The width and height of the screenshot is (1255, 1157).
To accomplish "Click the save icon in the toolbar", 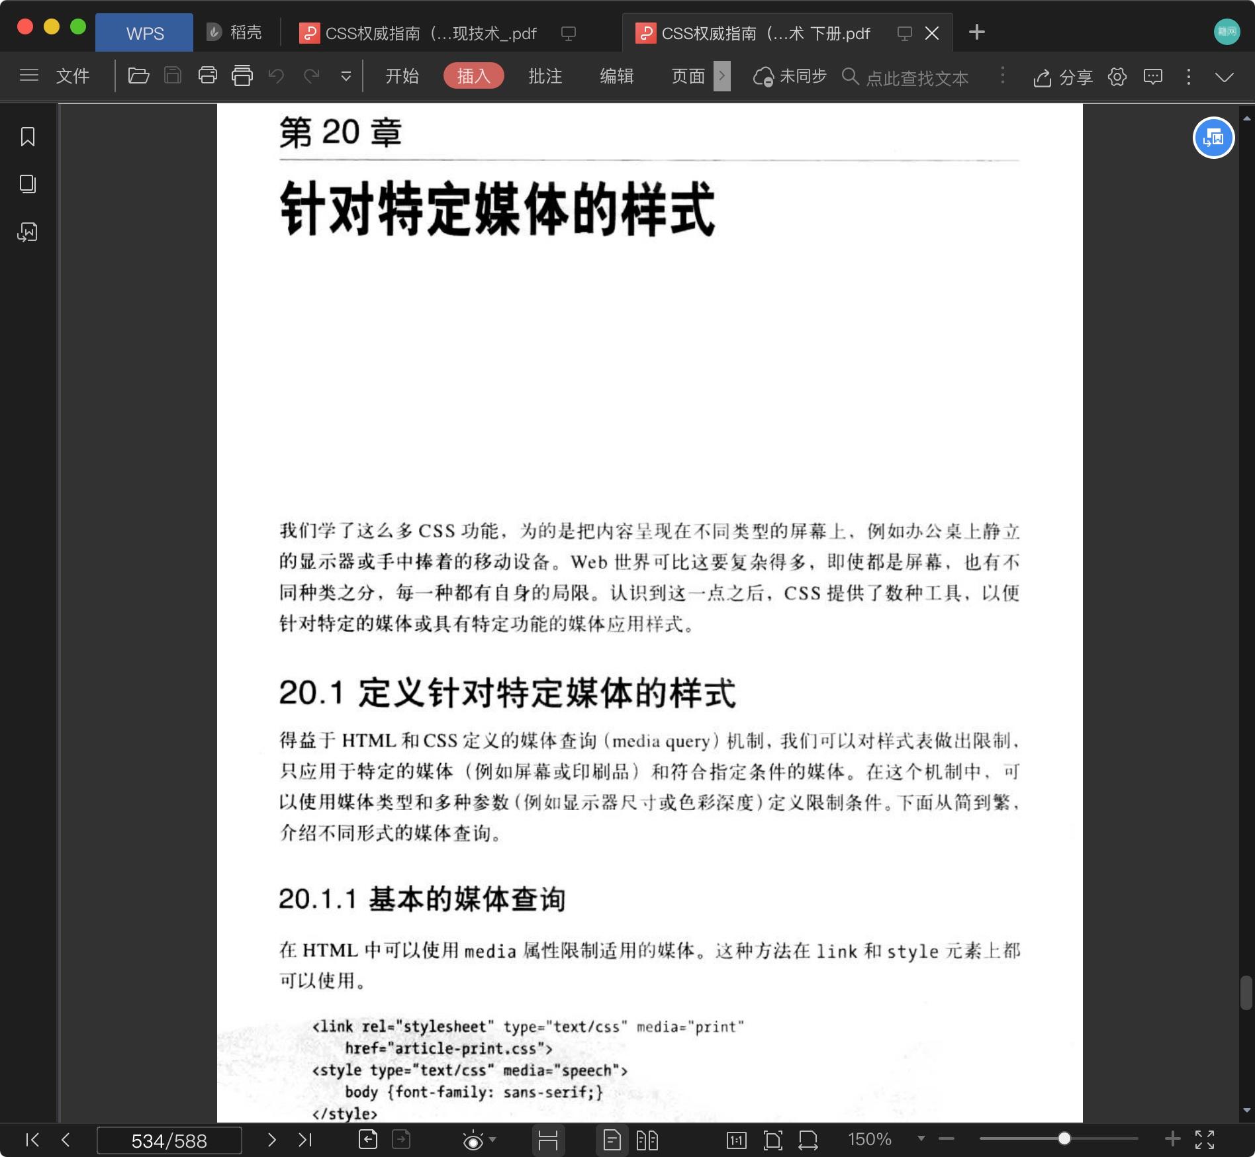I will 173,75.
